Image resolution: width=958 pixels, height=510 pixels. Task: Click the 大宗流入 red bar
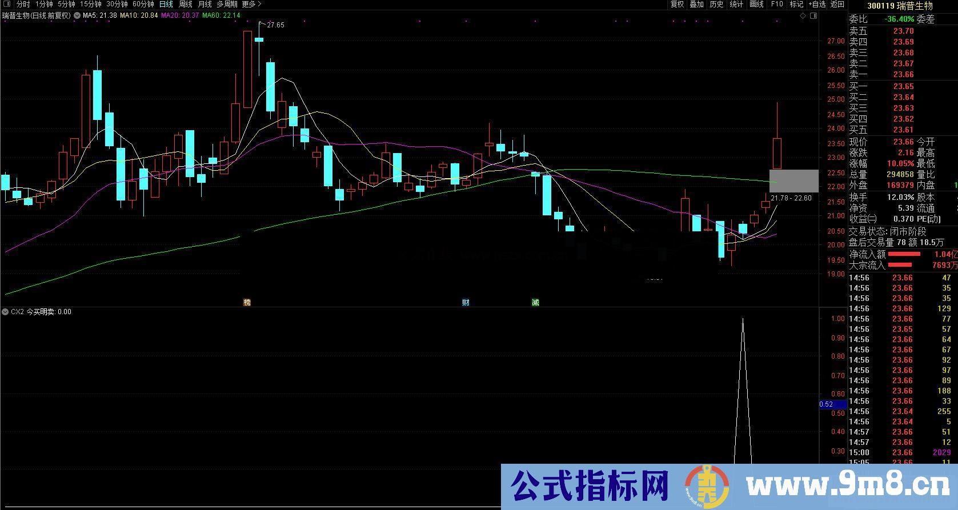(899, 265)
